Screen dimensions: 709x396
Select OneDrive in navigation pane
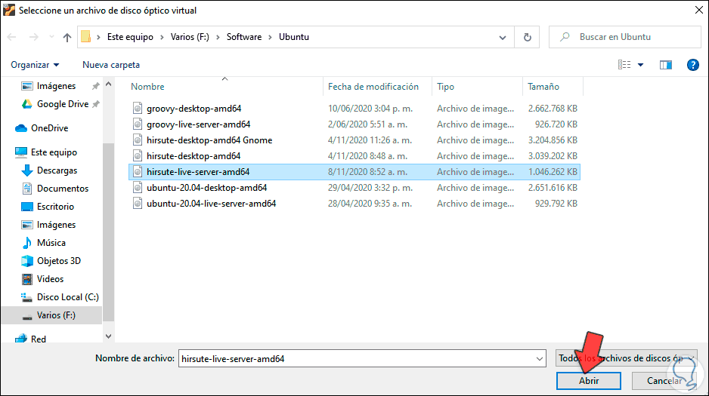click(49, 128)
